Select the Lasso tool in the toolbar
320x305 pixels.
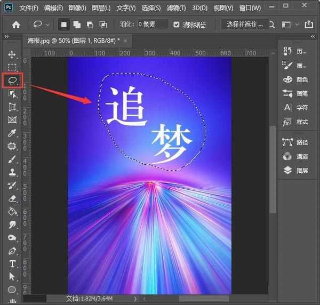pyautogui.click(x=12, y=81)
